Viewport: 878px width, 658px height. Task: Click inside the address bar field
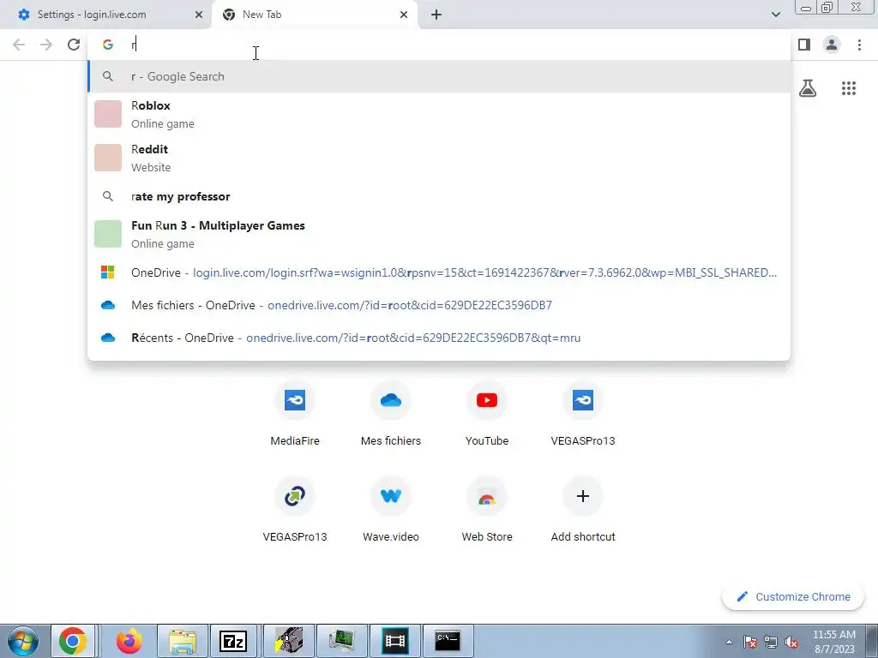(x=439, y=45)
